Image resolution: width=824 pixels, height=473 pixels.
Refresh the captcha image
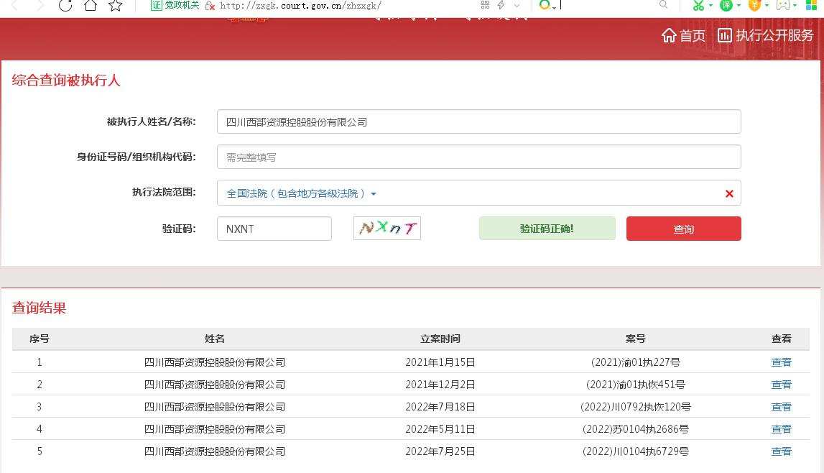pyautogui.click(x=387, y=228)
